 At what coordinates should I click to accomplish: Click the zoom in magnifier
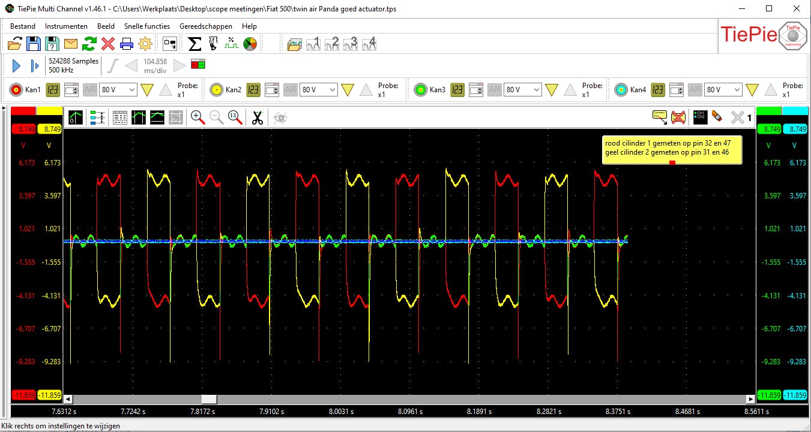tap(197, 117)
